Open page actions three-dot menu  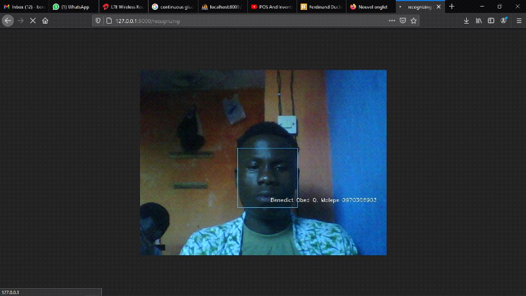(392, 21)
